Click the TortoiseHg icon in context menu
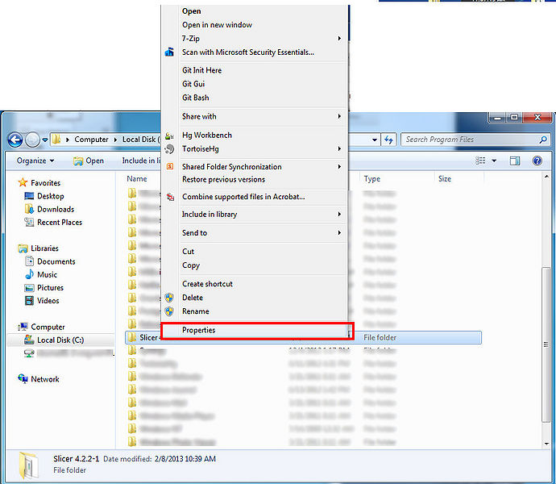Screen dimensions: 556x484 tap(169, 149)
